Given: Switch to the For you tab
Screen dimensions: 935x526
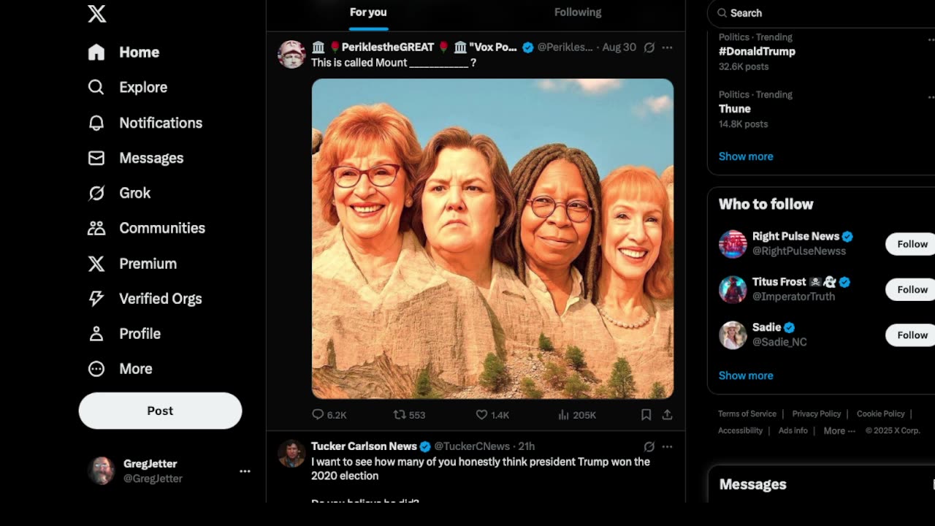Looking at the screenshot, I should [368, 12].
